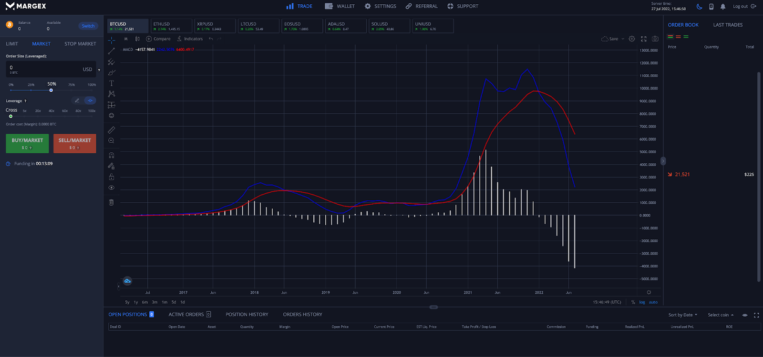Screen dimensions: 763x357
Task: Take a chart snapshot with camera icon
Action: click(x=655, y=39)
